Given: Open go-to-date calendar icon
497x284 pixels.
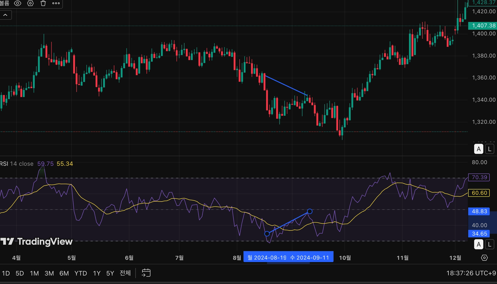Looking at the screenshot, I should pos(146,273).
